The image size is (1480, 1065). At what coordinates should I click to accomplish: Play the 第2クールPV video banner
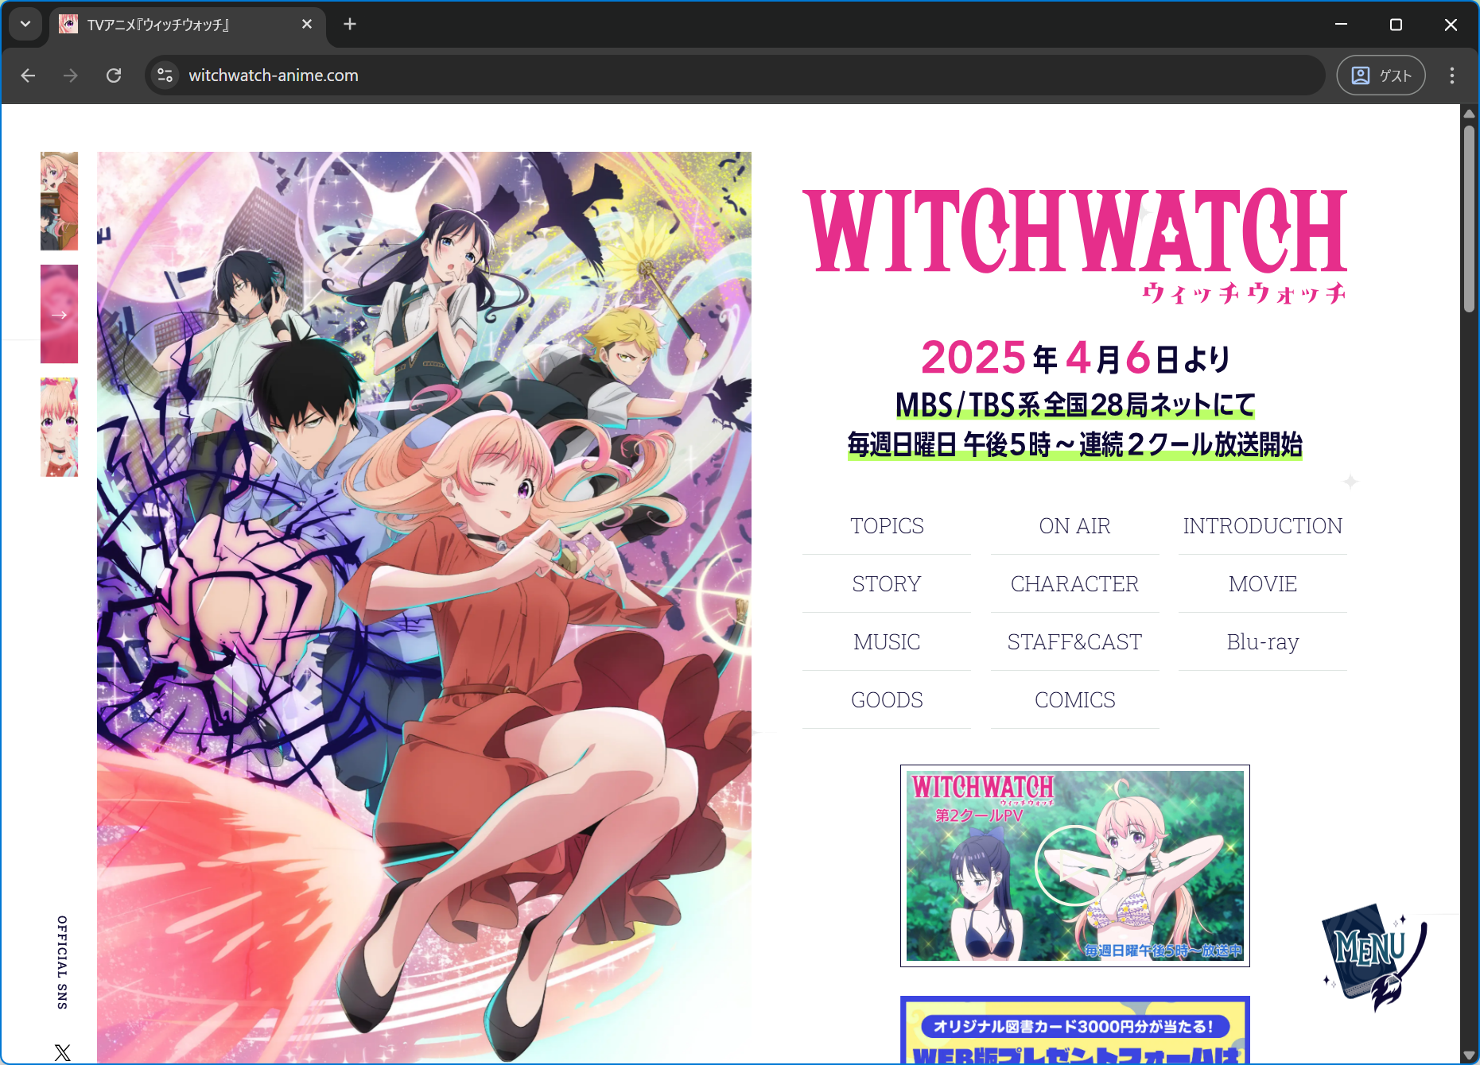(x=1074, y=866)
